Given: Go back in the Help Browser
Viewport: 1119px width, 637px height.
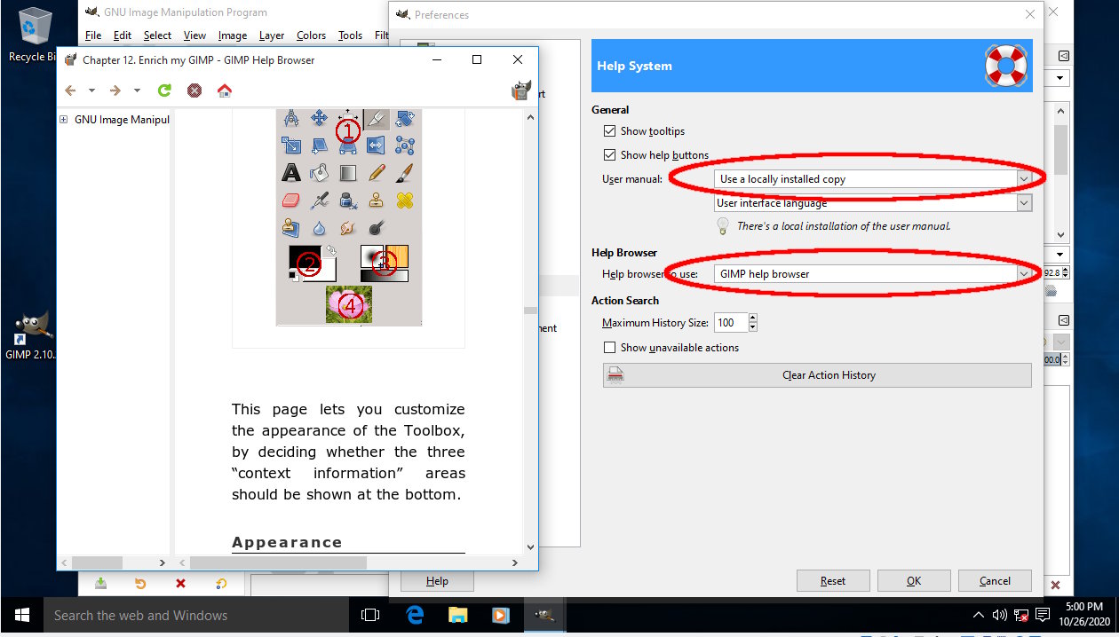Looking at the screenshot, I should click(x=69, y=90).
